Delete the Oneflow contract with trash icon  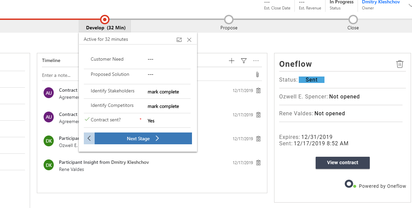coord(400,64)
